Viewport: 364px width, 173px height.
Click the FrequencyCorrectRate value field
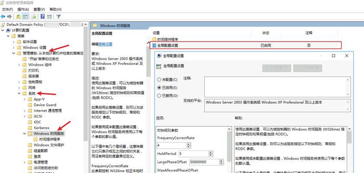[x=172, y=145]
